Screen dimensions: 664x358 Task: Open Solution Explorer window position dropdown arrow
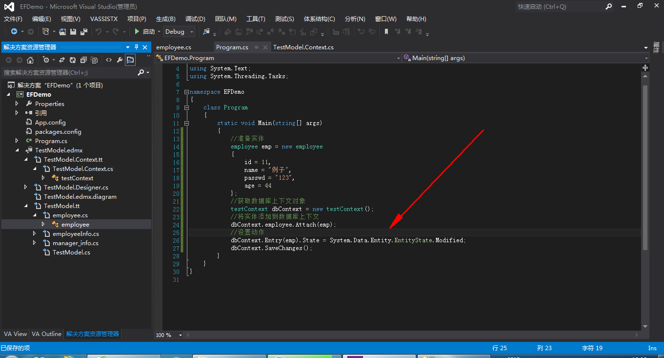[x=128, y=47]
